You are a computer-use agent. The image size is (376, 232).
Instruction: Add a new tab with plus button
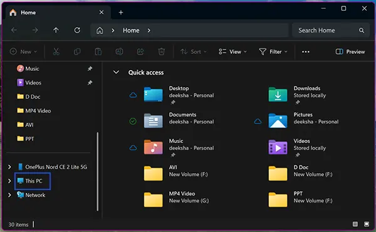tap(121, 13)
